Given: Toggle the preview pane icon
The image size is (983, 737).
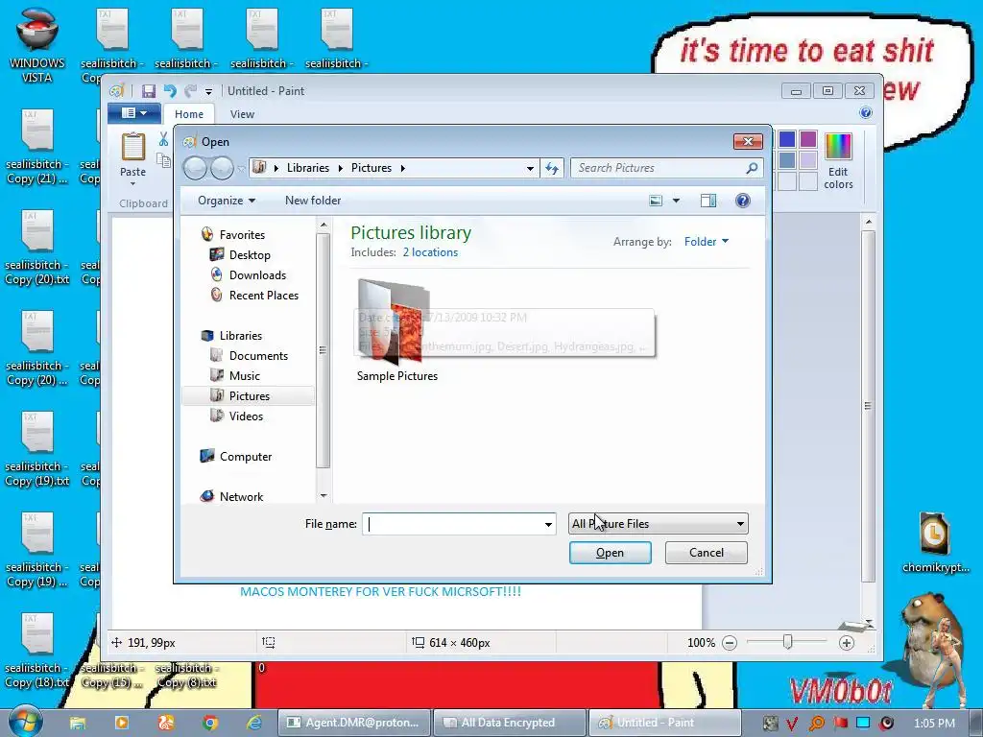Looking at the screenshot, I should click(708, 201).
